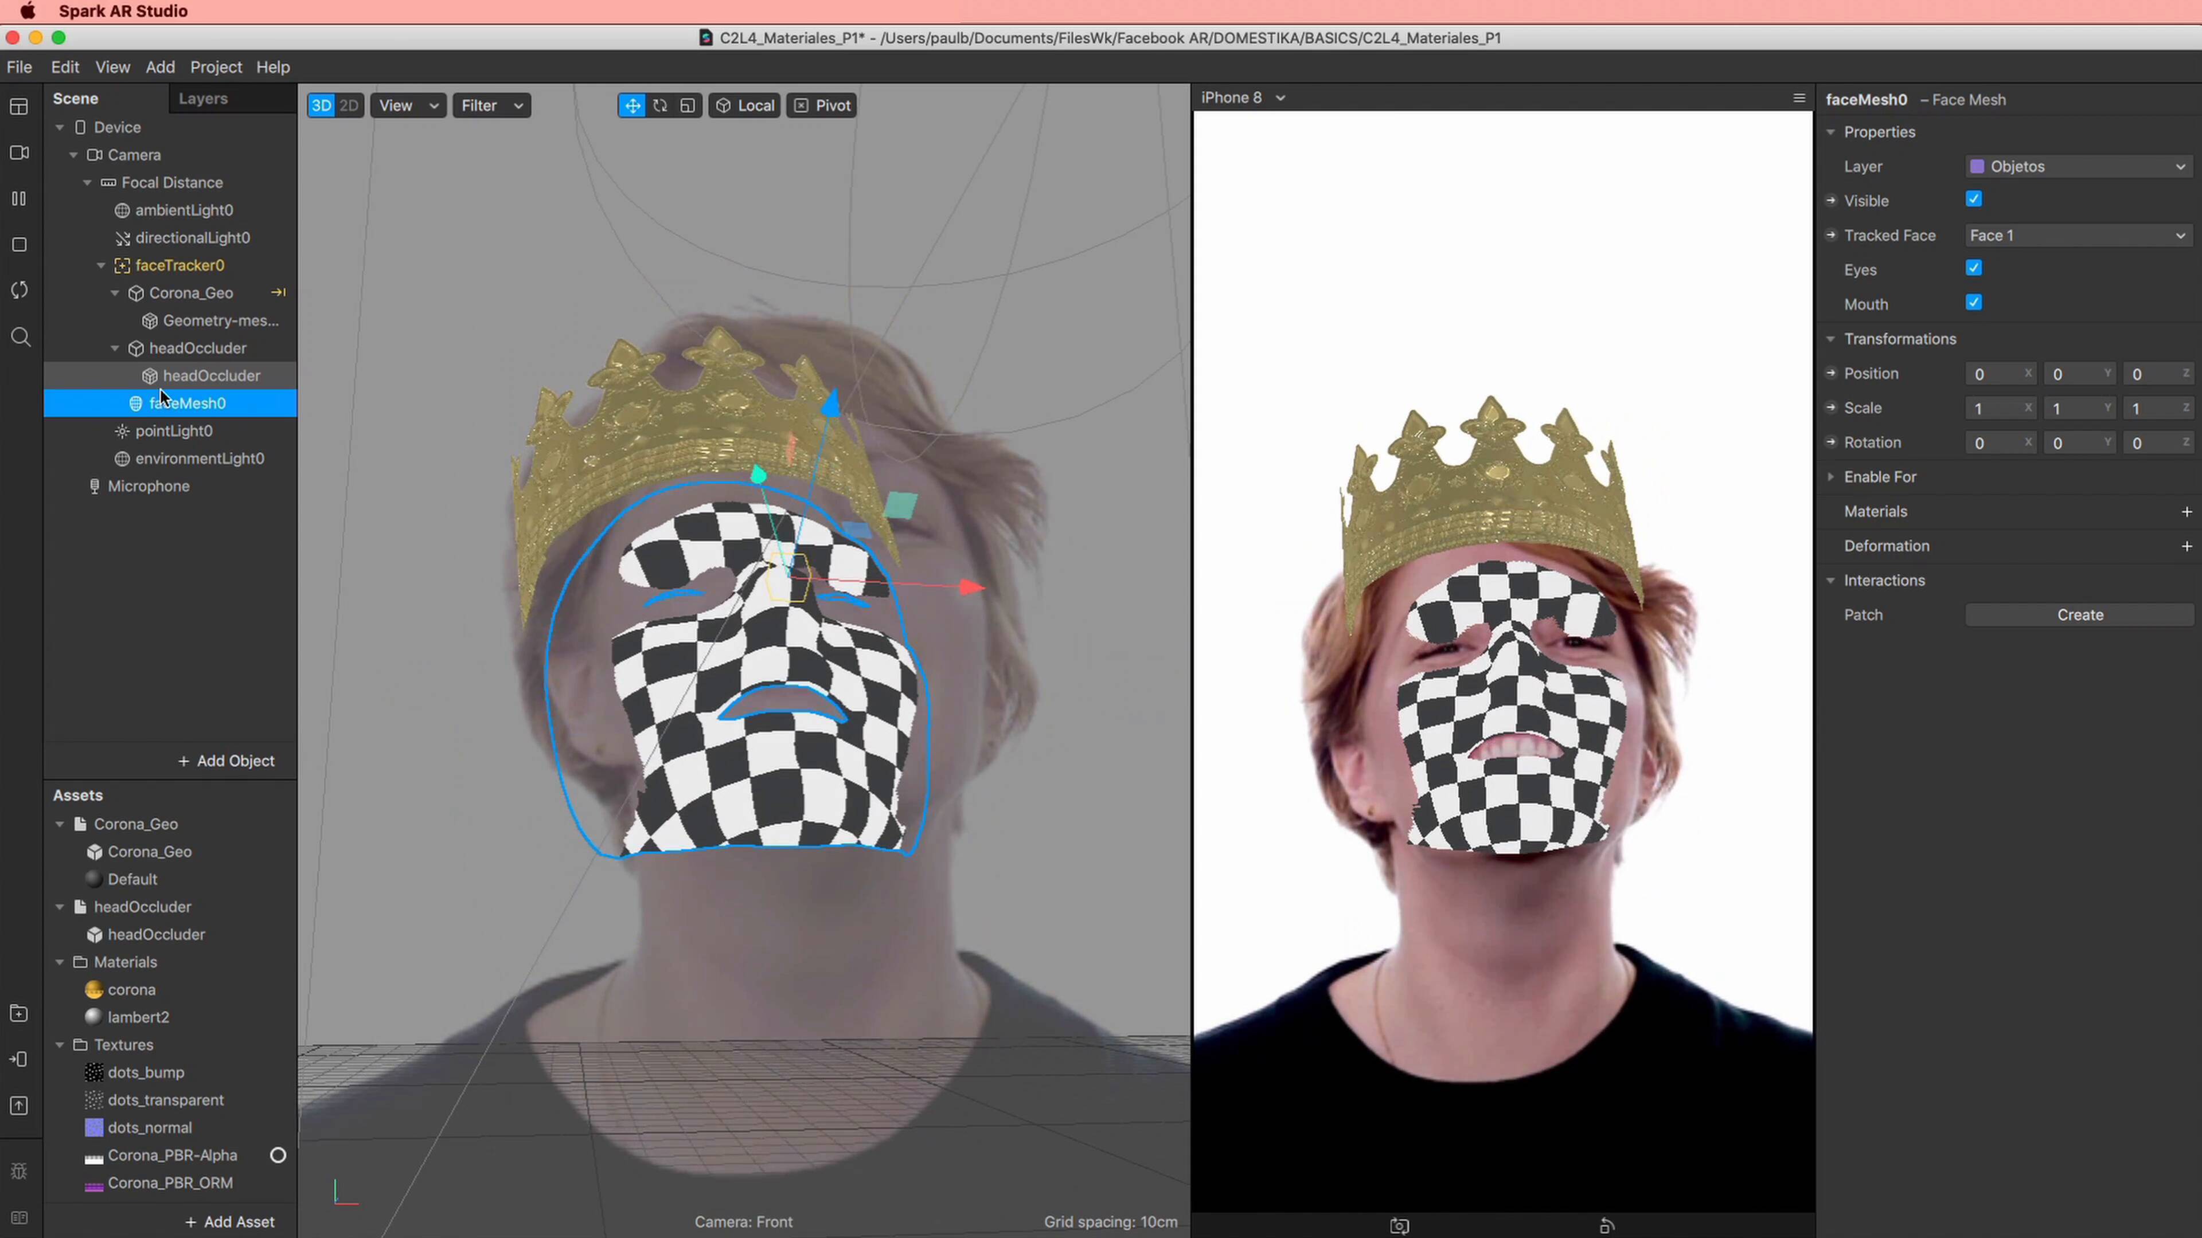Open the viewport Filter dropdown
Image resolution: width=2202 pixels, height=1238 pixels.
[x=491, y=105]
